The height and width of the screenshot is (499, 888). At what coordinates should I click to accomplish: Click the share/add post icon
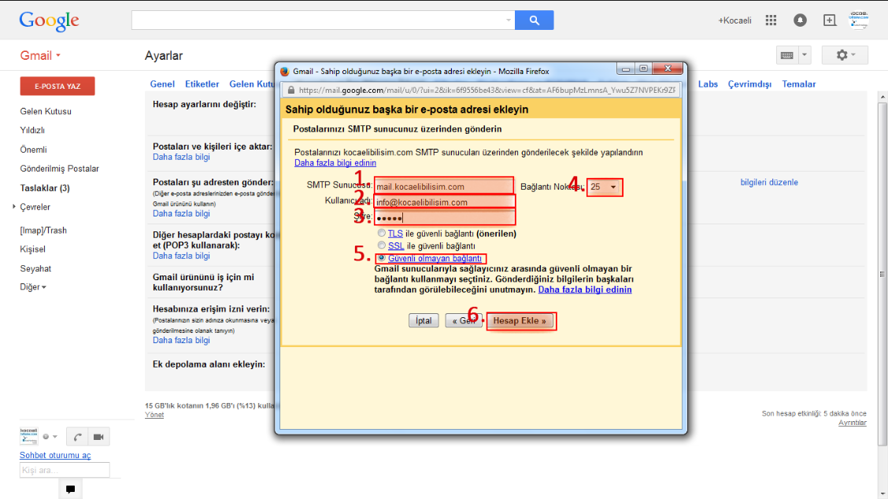(x=829, y=20)
